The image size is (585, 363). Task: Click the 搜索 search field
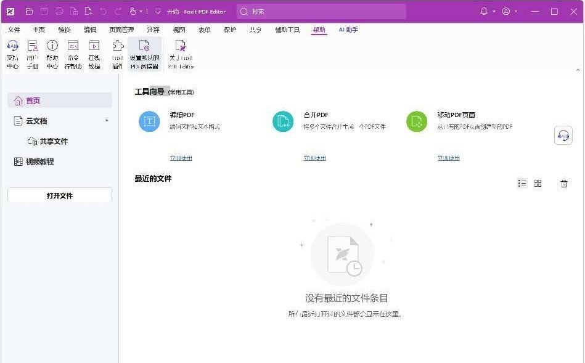click(321, 11)
